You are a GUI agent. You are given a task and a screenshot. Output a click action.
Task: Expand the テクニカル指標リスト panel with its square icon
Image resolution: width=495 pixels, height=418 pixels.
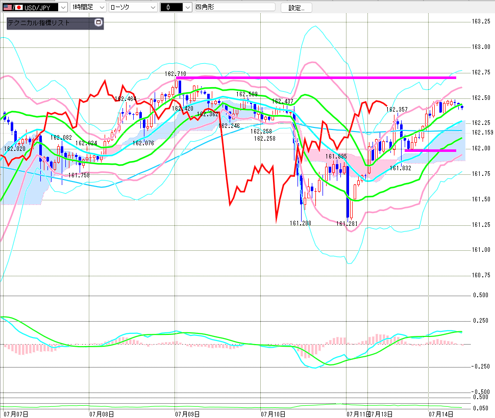(x=98, y=22)
